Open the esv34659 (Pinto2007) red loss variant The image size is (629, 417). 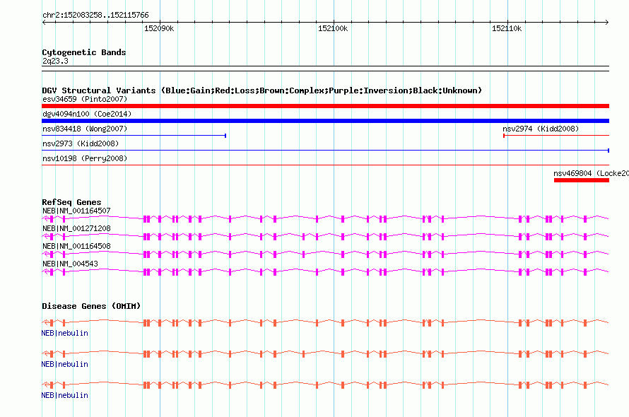tap(325, 106)
